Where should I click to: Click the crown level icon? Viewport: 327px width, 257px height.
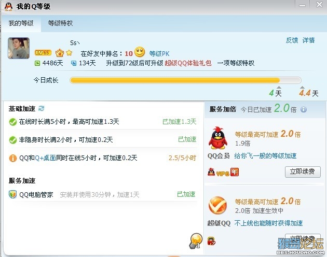coord(60,53)
